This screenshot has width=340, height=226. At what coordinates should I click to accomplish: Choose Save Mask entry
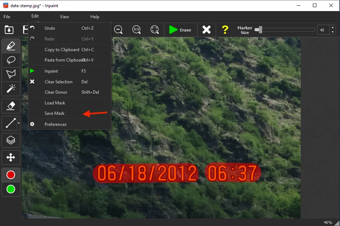(70, 113)
